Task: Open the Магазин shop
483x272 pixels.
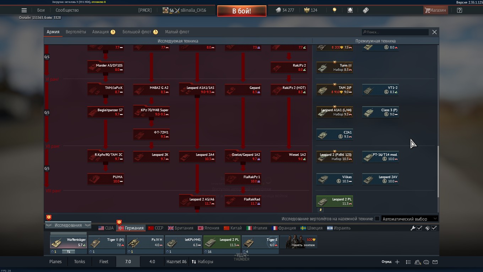Action: (x=435, y=10)
